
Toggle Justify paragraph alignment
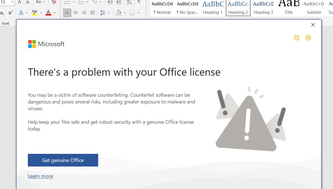tap(93, 13)
